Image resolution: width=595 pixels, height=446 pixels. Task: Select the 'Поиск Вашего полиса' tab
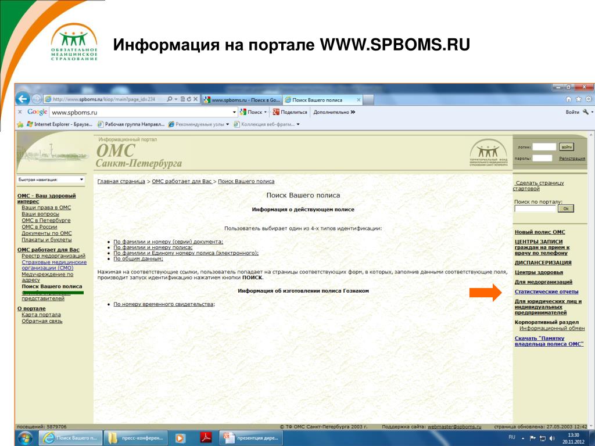point(319,100)
